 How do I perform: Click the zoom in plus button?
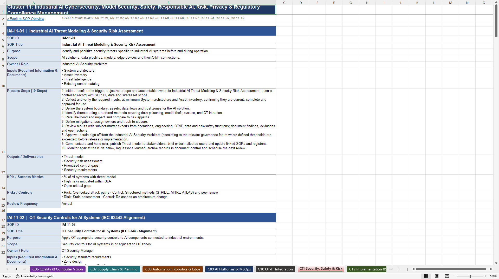(x=485, y=276)
